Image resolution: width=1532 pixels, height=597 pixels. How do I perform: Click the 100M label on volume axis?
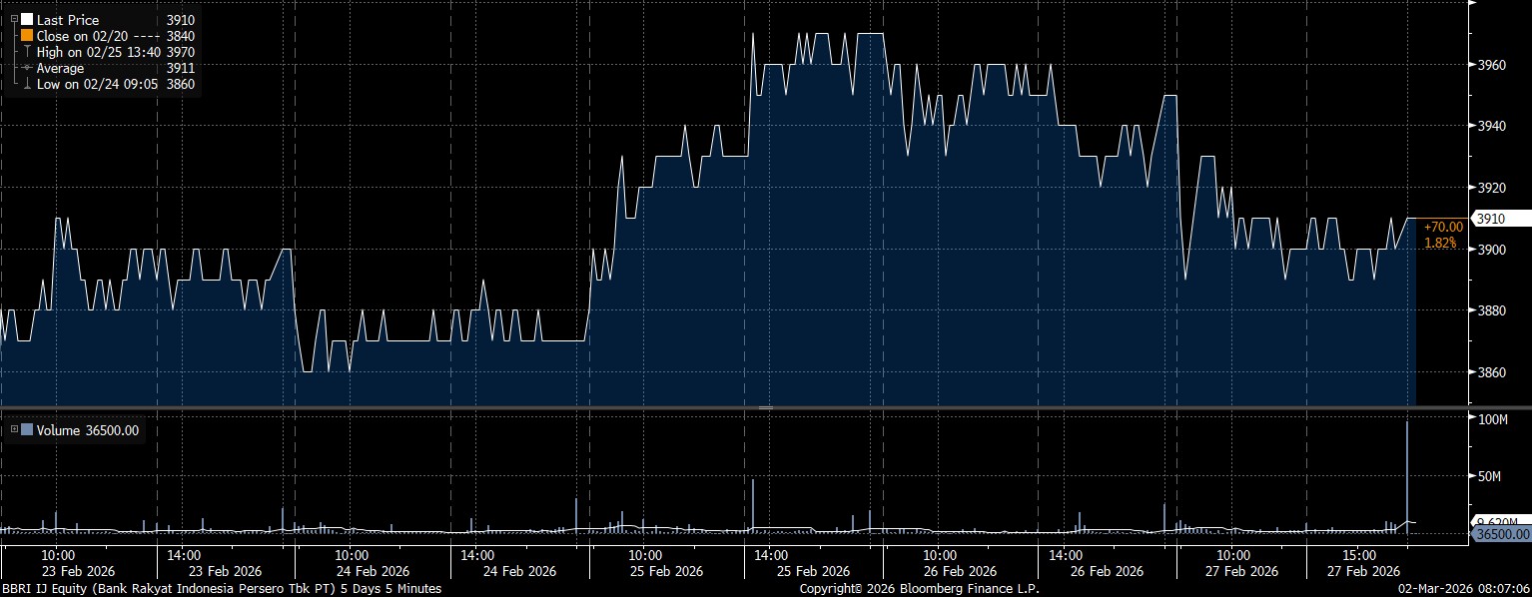click(1491, 419)
